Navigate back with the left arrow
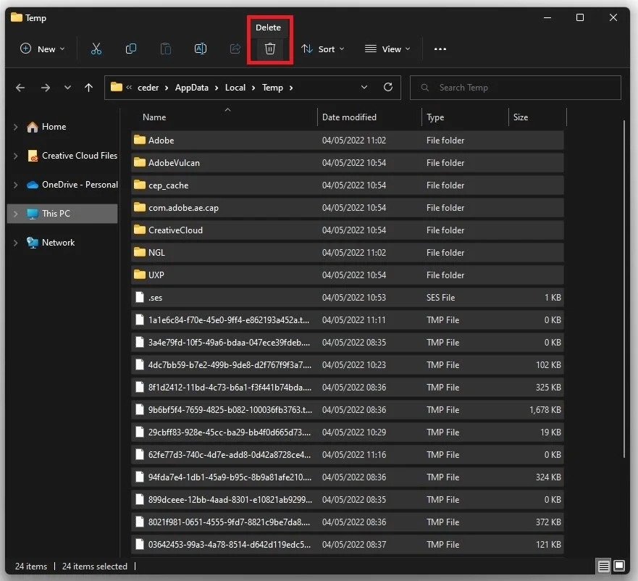Viewport: 638px width, 581px height. click(20, 88)
